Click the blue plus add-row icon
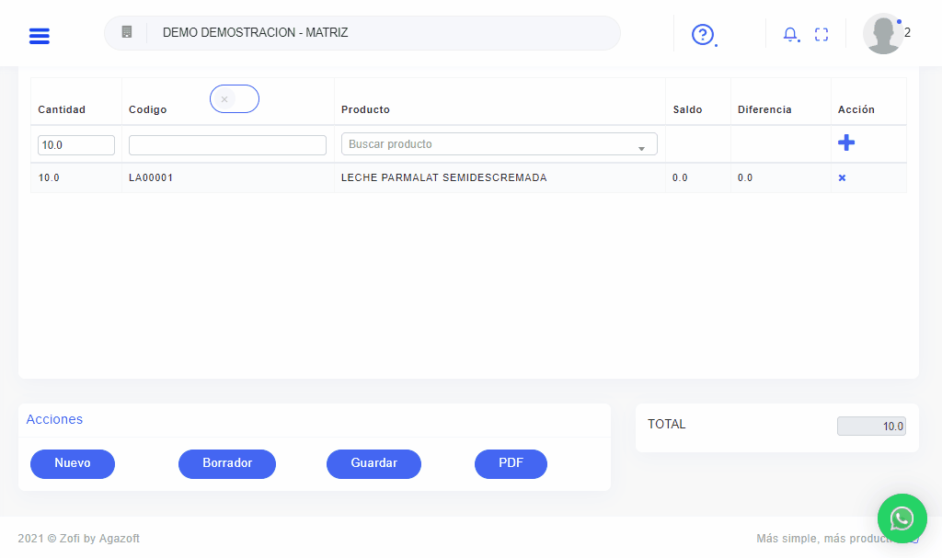Viewport: 942px width, 558px height. click(x=846, y=143)
